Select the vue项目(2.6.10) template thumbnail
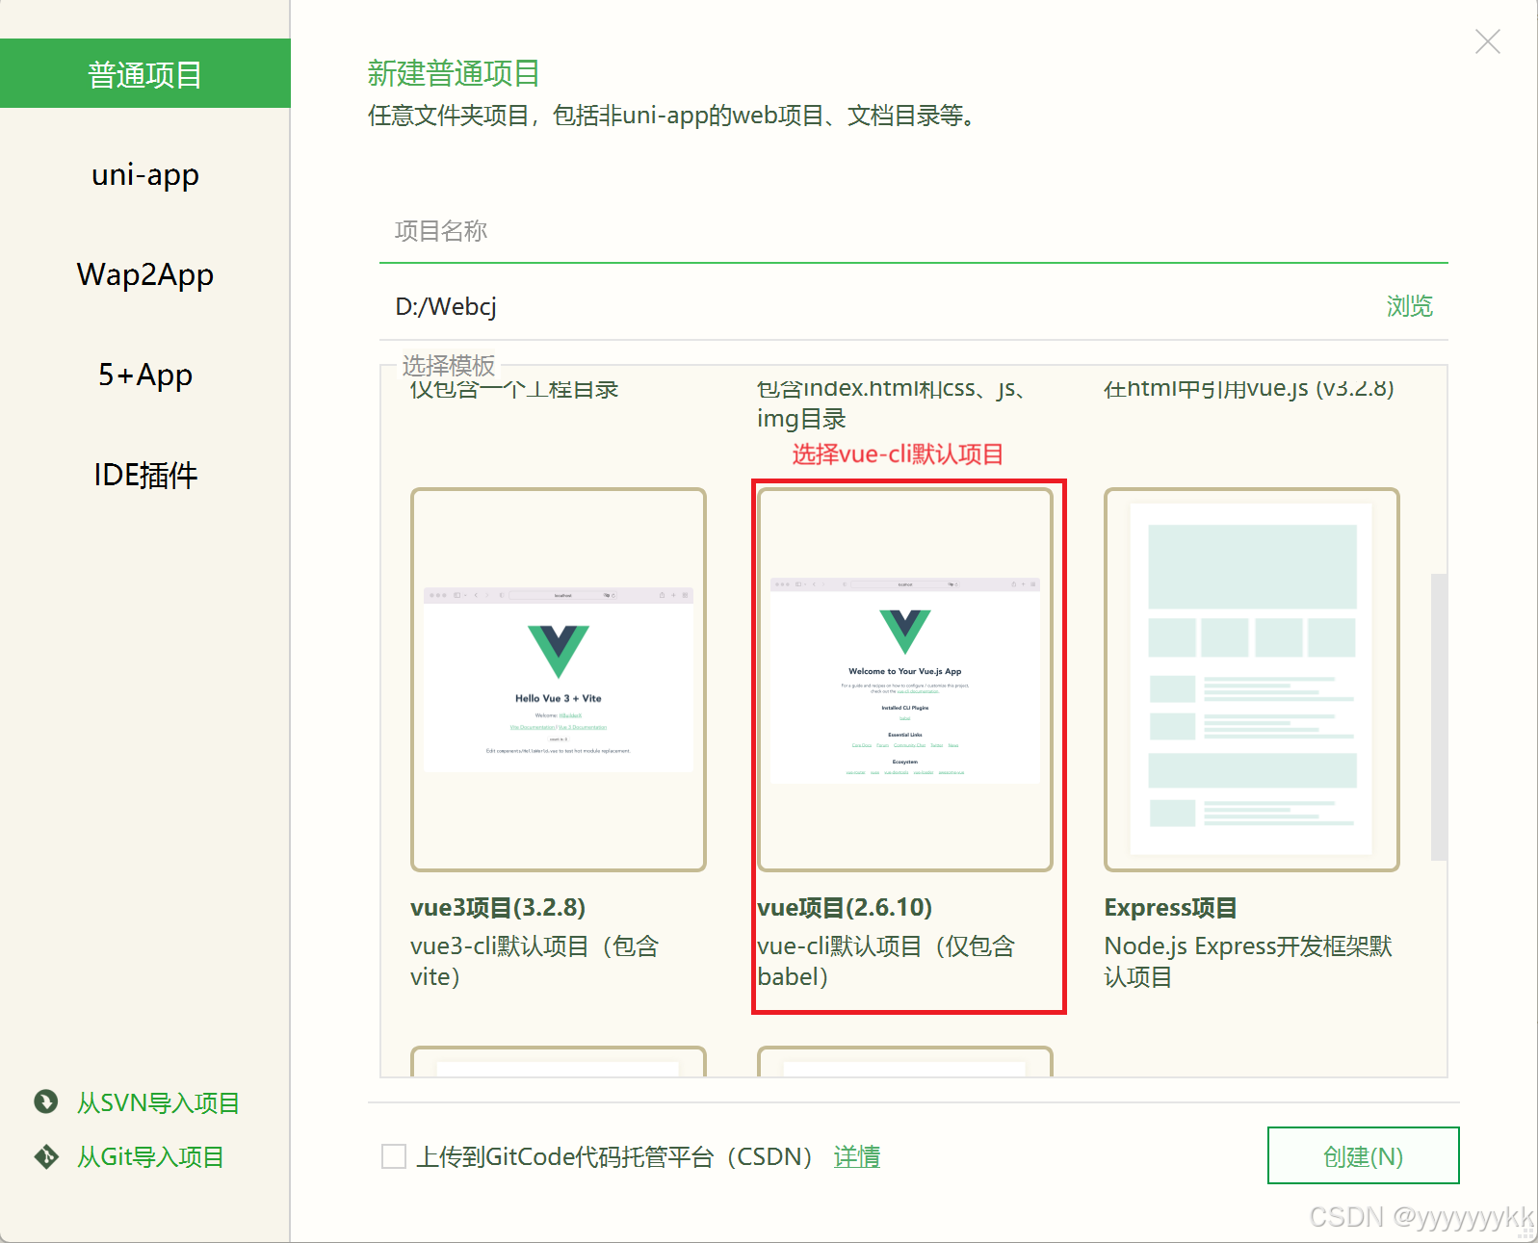The image size is (1538, 1243). click(904, 680)
